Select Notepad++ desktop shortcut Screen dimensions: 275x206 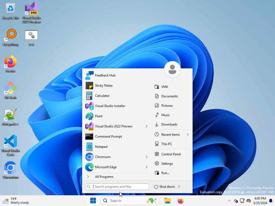(x=10, y=117)
